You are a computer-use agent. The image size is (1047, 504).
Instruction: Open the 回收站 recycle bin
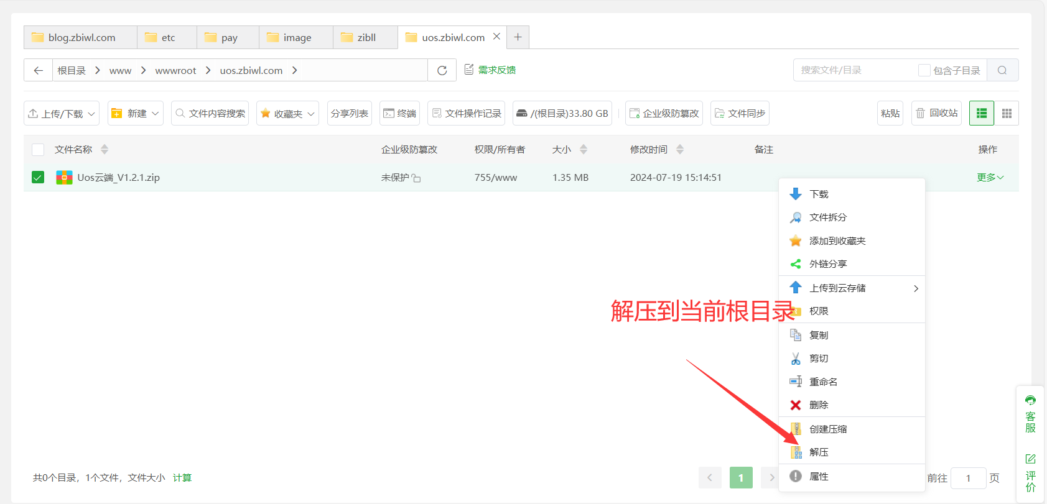pos(936,113)
